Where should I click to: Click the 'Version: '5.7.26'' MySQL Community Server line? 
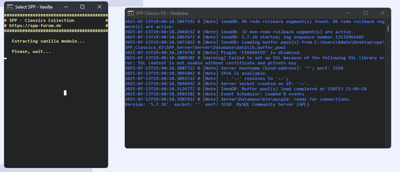pos(217,104)
